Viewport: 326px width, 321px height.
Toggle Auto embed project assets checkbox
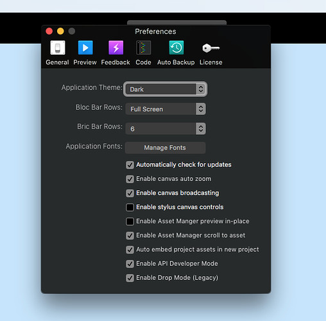pos(130,250)
